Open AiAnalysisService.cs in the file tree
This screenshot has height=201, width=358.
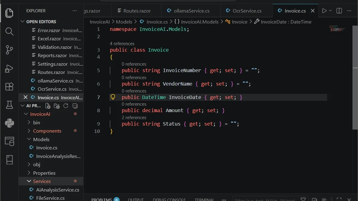pos(58,190)
